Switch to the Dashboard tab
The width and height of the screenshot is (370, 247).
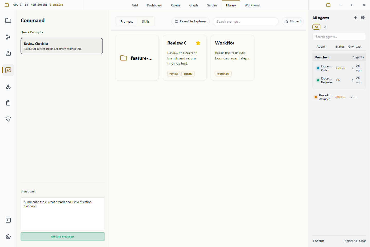point(154,5)
